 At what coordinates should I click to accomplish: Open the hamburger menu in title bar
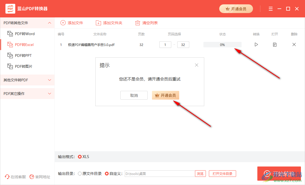[271, 9]
